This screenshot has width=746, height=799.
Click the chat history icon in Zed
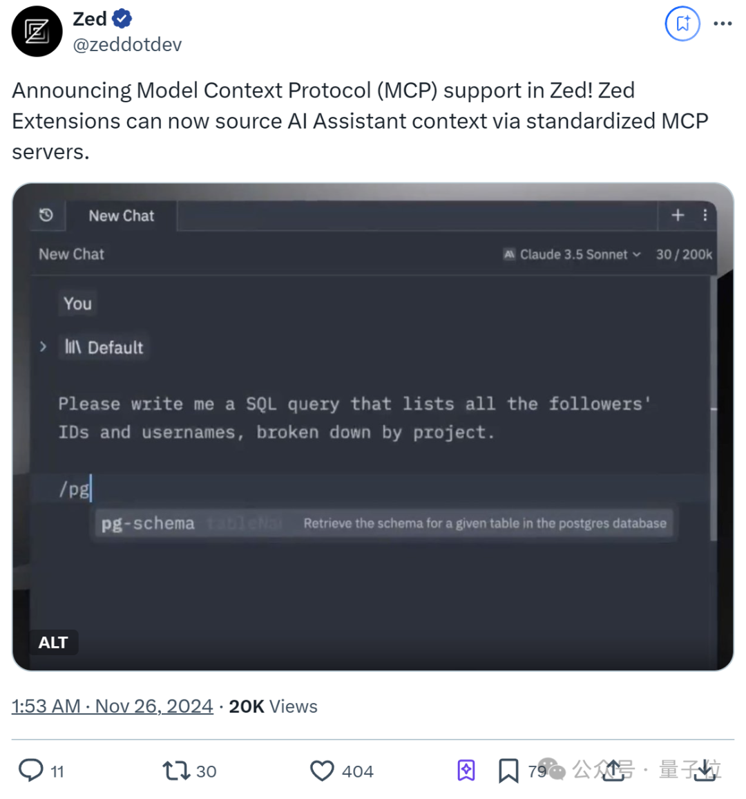tap(46, 215)
